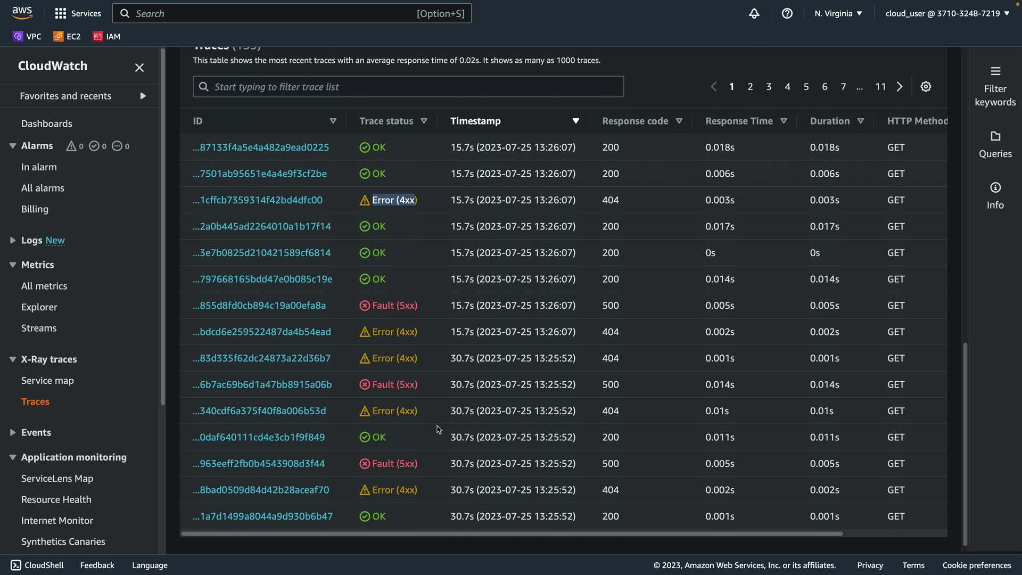The image size is (1022, 575).
Task: Expand the Logs navigation section
Action: tap(13, 241)
